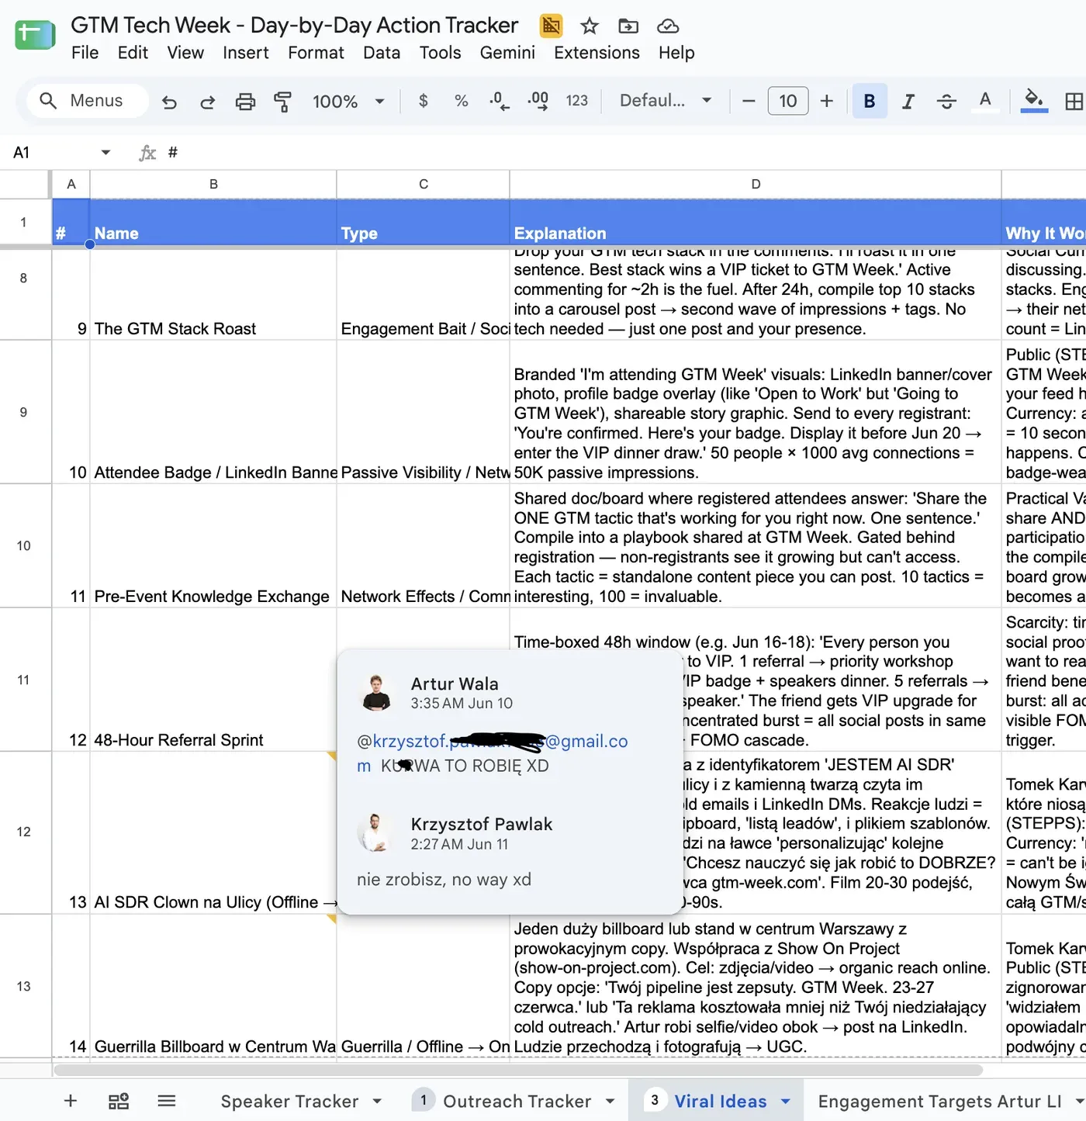Format as currency with dollar icon

[423, 101]
